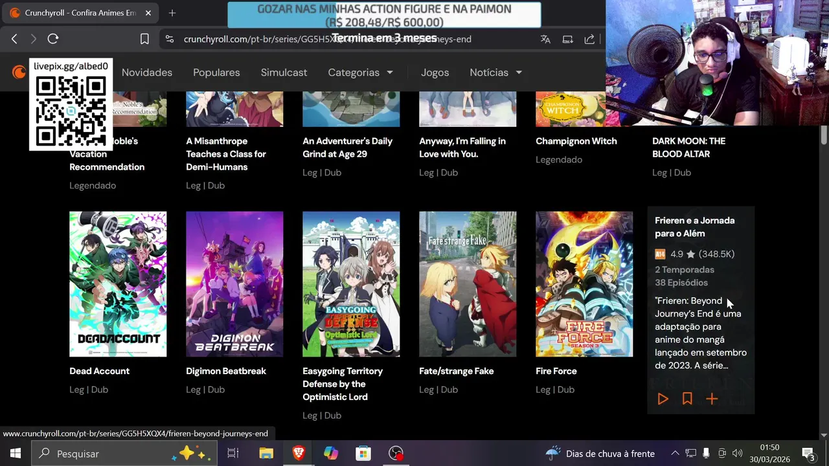
Task: Open a new browser tab
Action: coord(172,13)
